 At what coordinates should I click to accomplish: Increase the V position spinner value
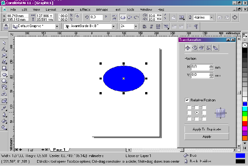point(211,74)
